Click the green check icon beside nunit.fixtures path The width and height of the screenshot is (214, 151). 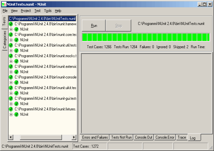click(11, 109)
